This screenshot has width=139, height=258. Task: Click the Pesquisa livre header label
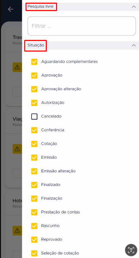40,7
